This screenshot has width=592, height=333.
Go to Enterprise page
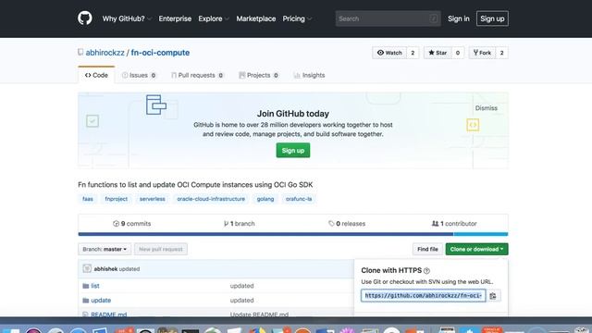(x=175, y=18)
